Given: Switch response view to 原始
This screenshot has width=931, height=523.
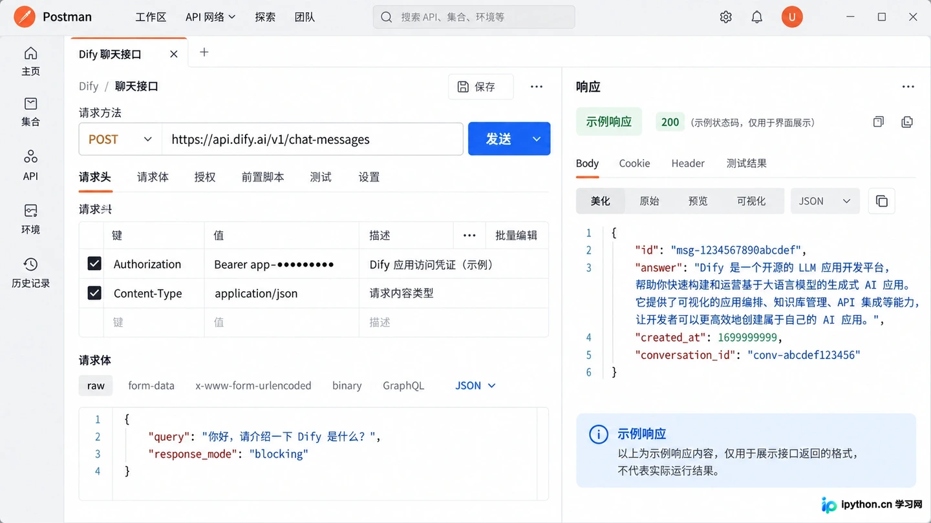Looking at the screenshot, I should click(649, 201).
